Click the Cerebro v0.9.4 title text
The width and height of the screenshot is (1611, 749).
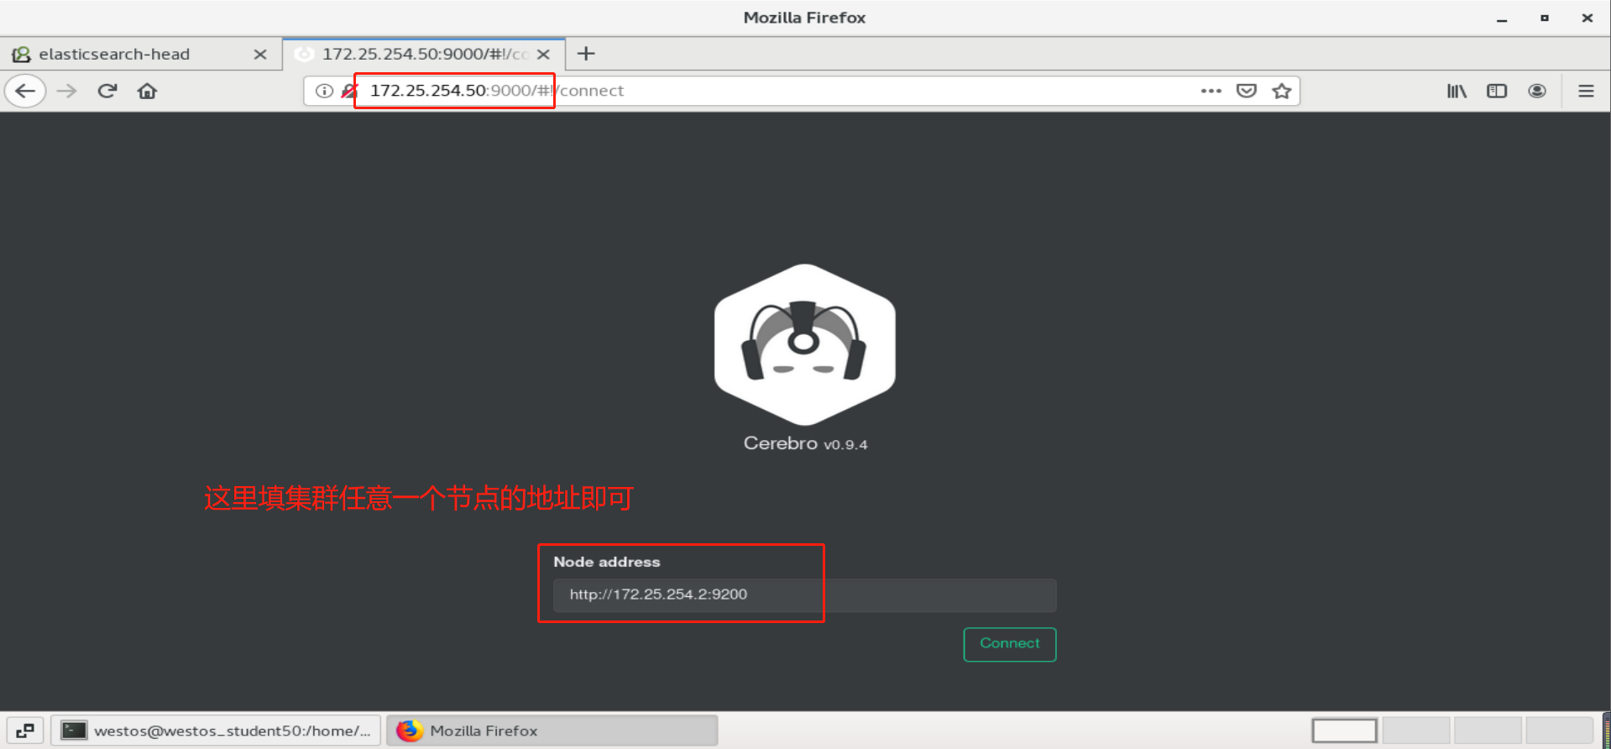click(805, 443)
